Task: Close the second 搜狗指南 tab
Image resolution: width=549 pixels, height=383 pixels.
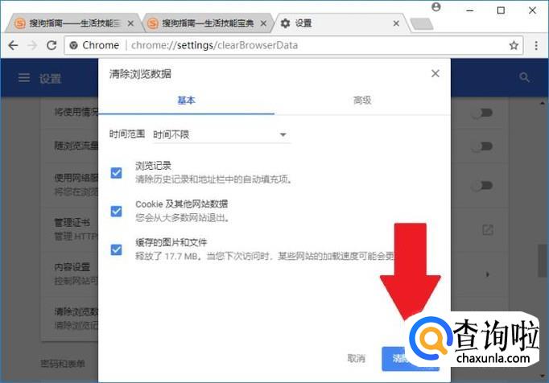Action: [x=263, y=23]
